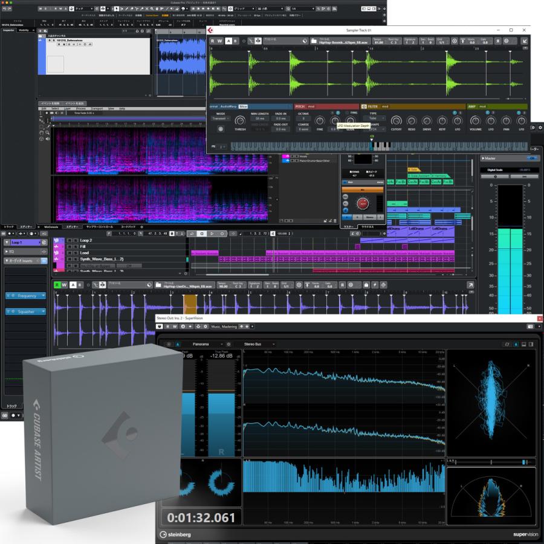Click the True Peak -12.86 dB readout
544x544 pixels.
(221, 355)
